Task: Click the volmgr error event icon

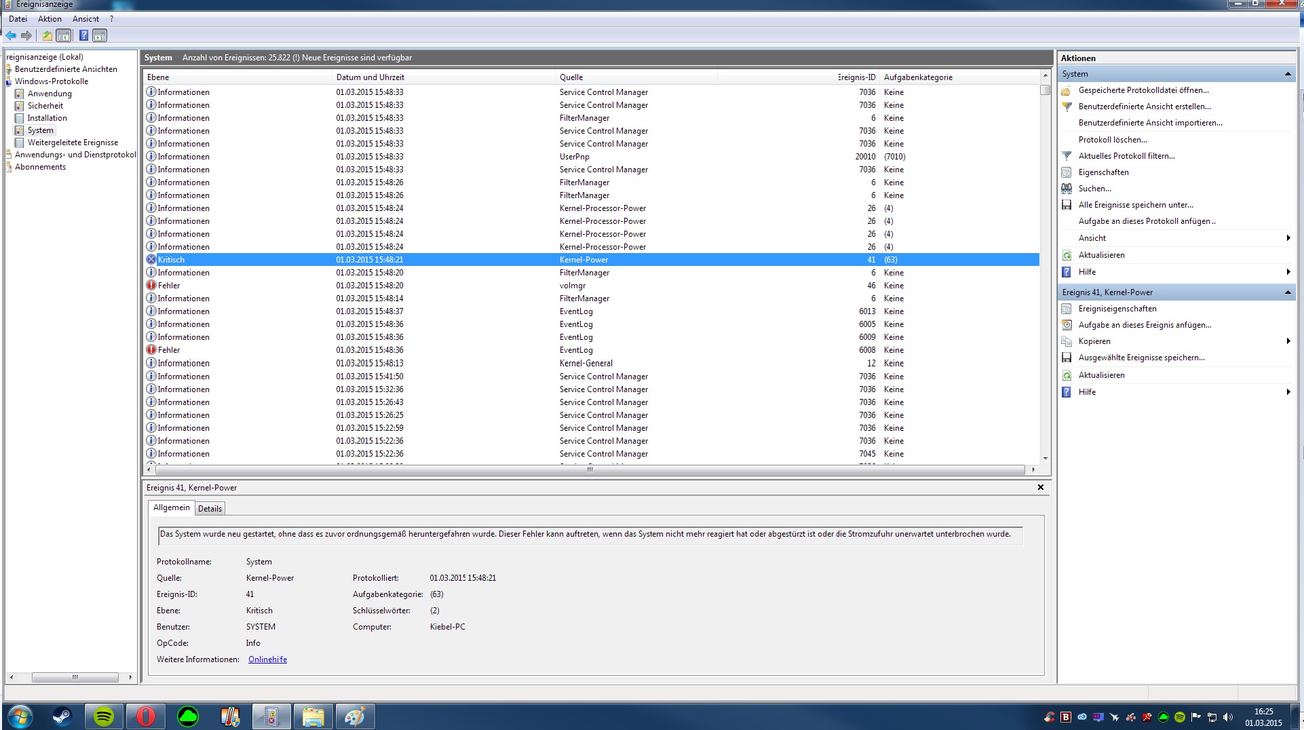Action: [x=151, y=286]
